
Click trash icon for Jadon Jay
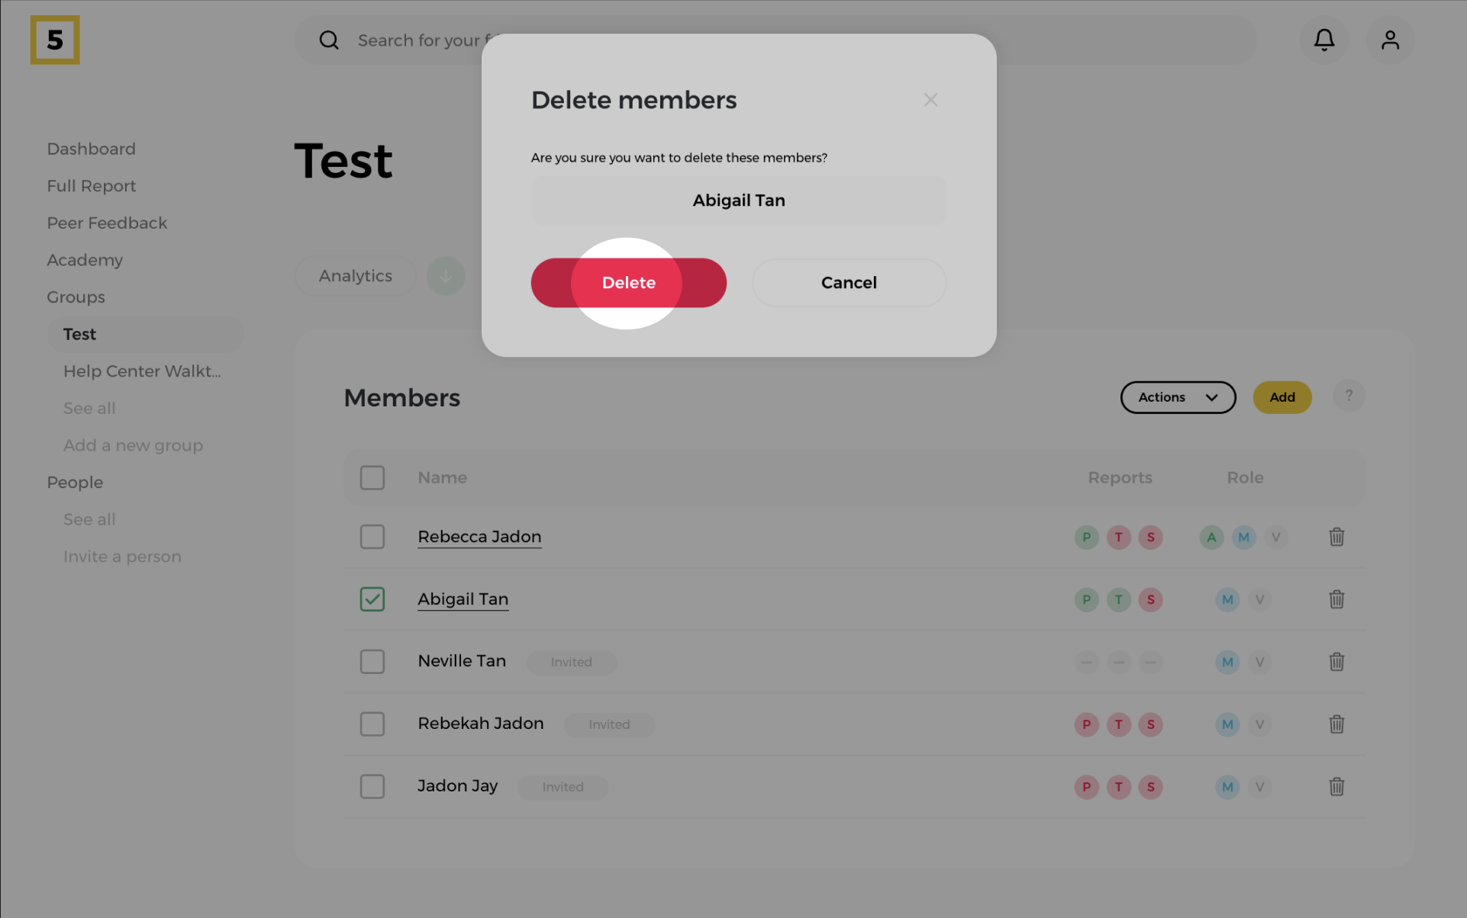coord(1336,787)
